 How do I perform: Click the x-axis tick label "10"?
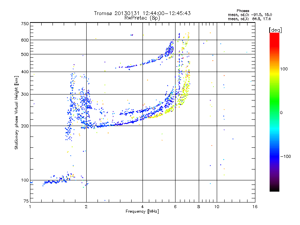tap(217, 207)
